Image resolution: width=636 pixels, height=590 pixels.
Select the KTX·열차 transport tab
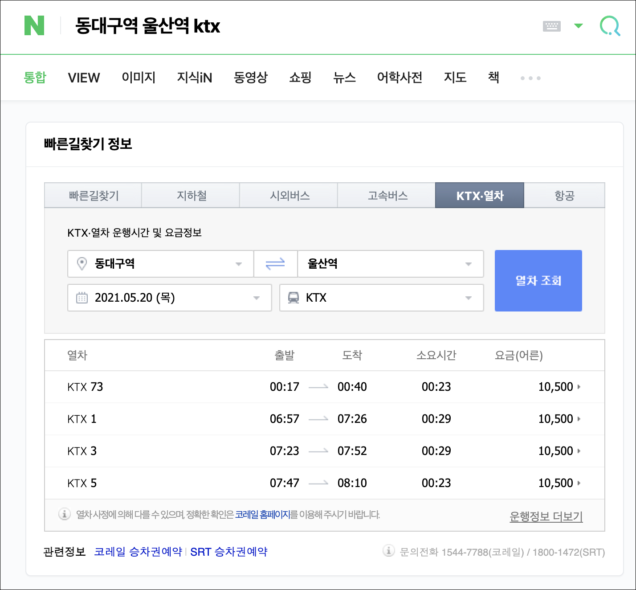[x=480, y=195]
